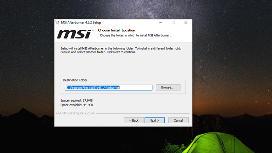Click the 'Space available: 44.4GB' text
Viewport: 272px width, 153px height.
tap(77, 105)
